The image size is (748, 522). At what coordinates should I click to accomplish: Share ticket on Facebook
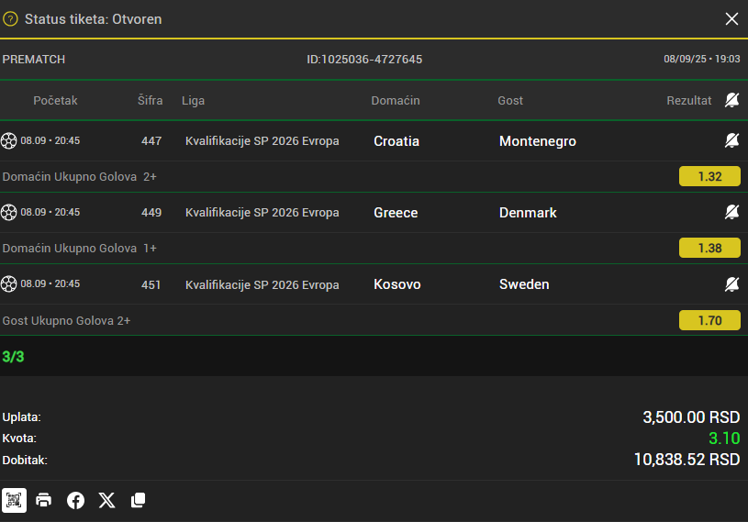(75, 500)
